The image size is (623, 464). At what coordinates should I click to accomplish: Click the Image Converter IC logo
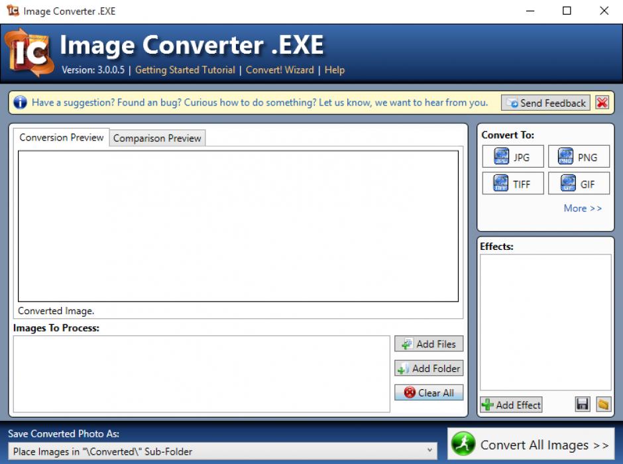[x=29, y=52]
